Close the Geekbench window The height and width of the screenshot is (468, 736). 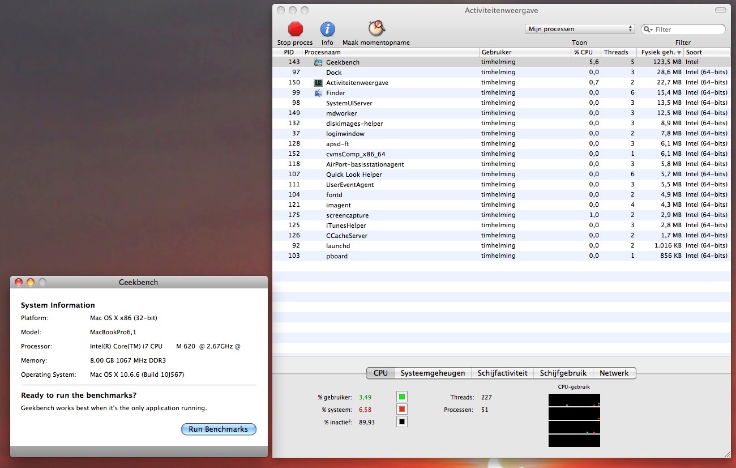(18, 282)
